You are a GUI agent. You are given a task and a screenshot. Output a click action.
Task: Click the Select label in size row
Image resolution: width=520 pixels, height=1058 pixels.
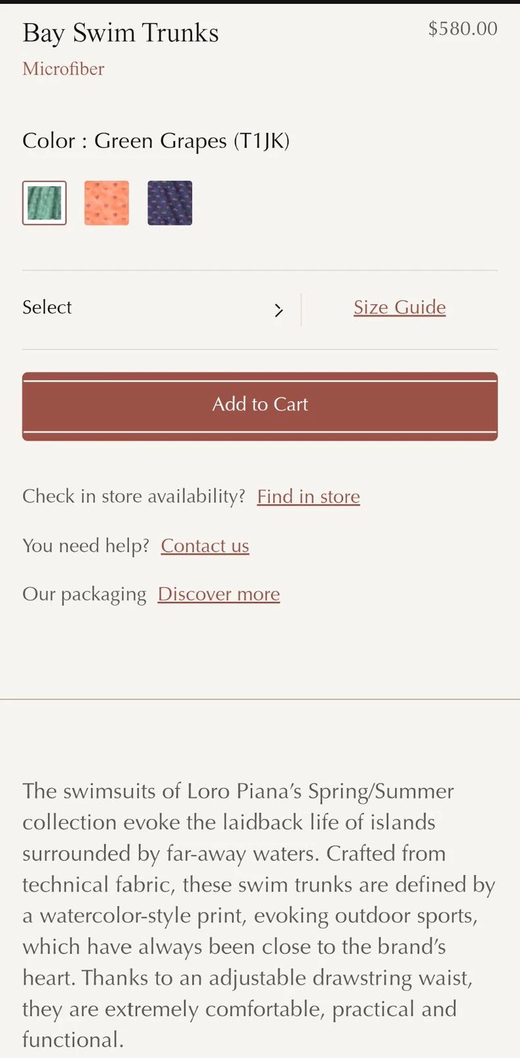[47, 307]
